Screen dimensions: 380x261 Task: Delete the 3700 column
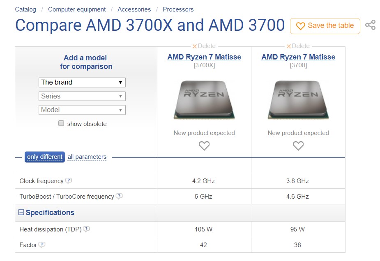[298, 46]
